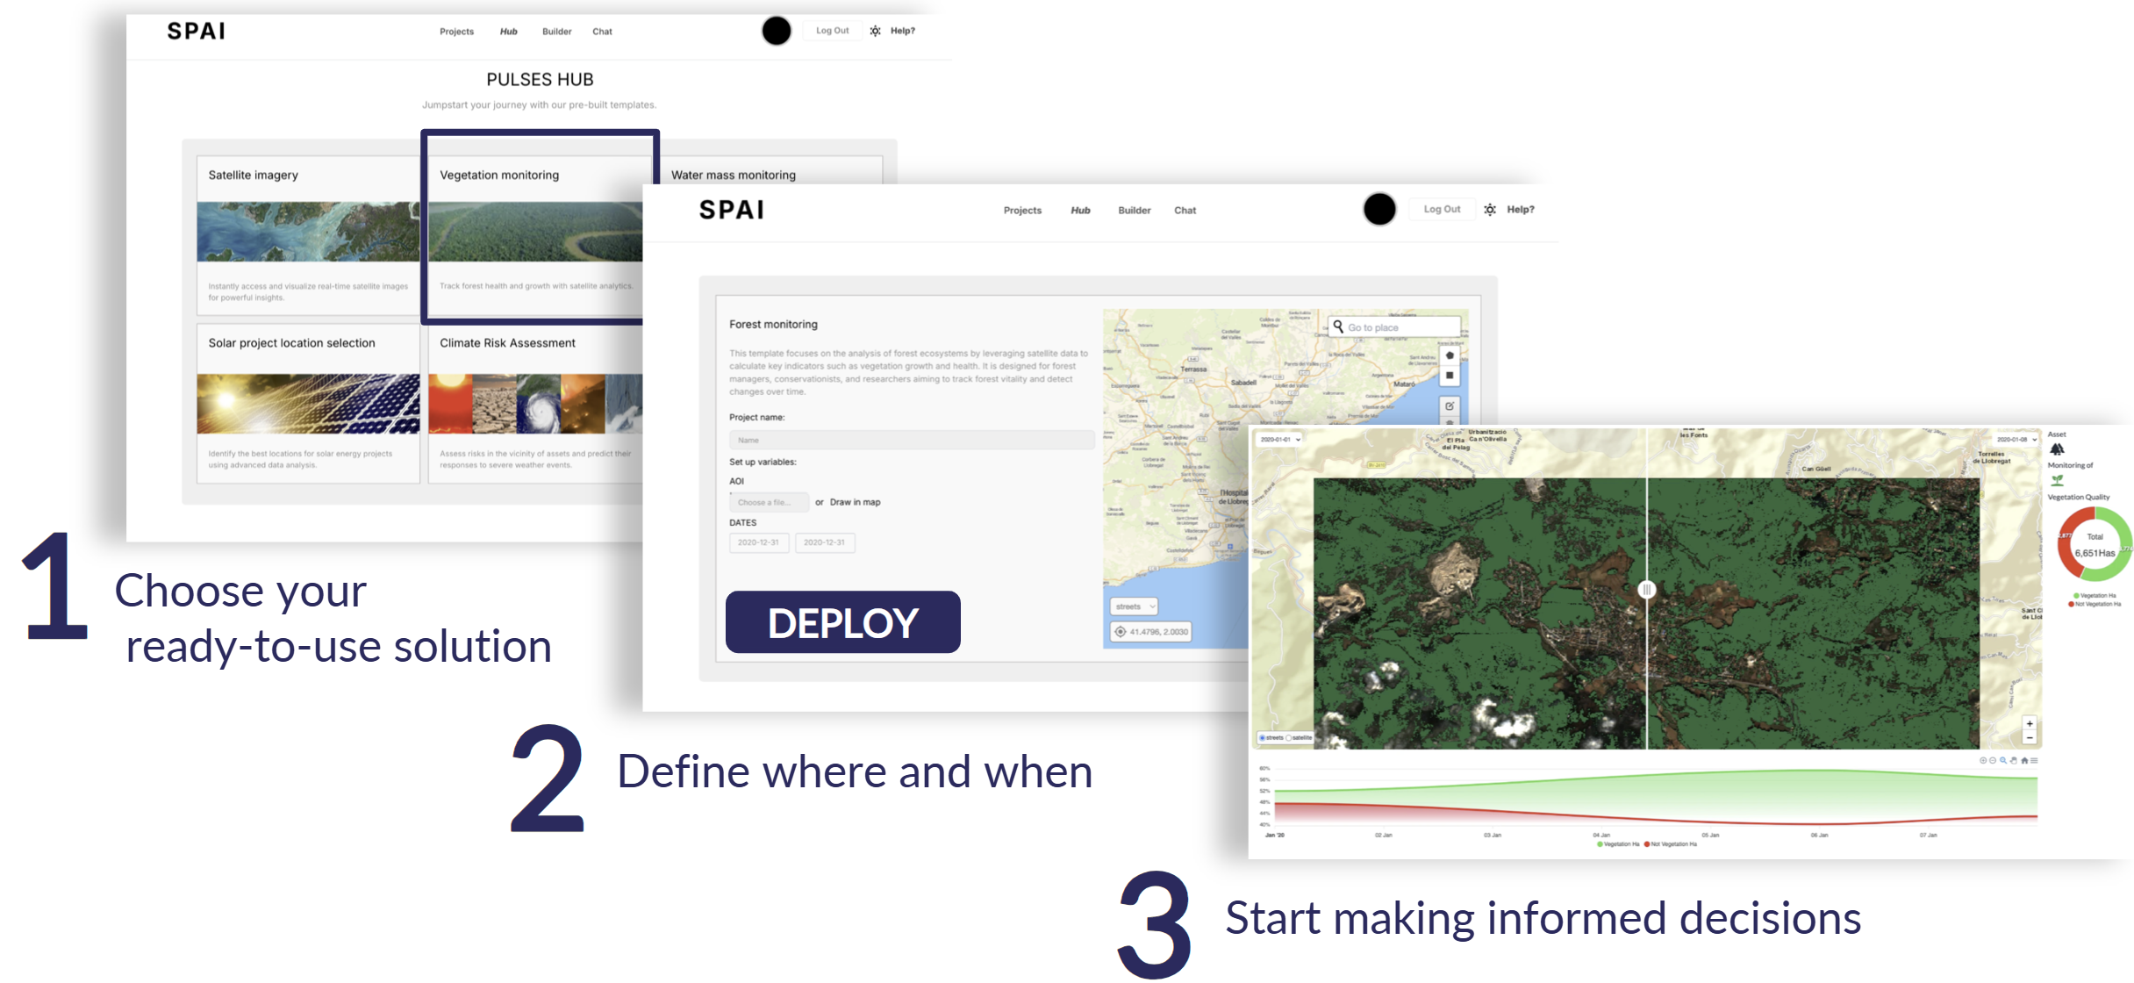Select the rectangle draw tool on map
The width and height of the screenshot is (2134, 983).
tap(1450, 376)
